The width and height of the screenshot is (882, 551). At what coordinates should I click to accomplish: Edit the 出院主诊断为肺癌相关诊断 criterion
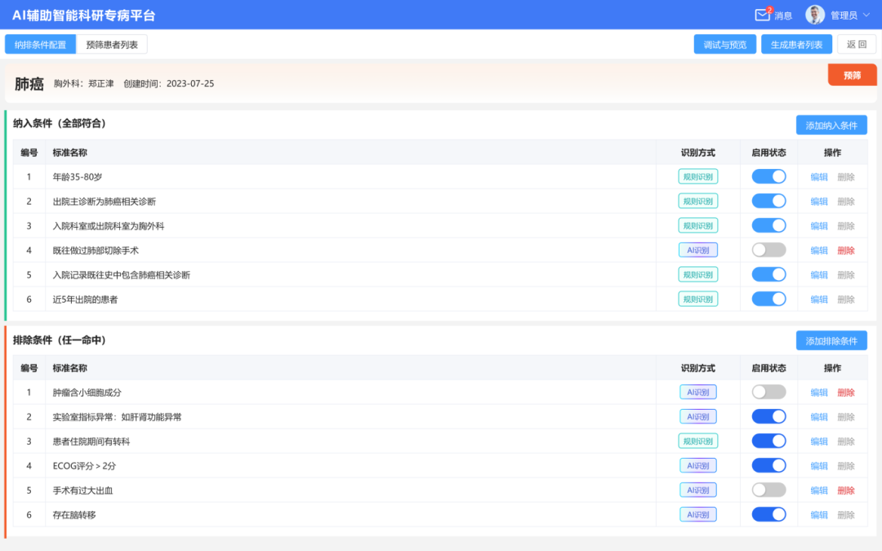[x=819, y=202]
